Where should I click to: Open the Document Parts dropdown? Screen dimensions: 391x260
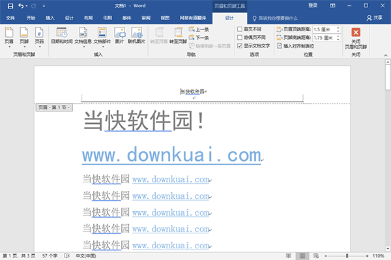(102, 37)
